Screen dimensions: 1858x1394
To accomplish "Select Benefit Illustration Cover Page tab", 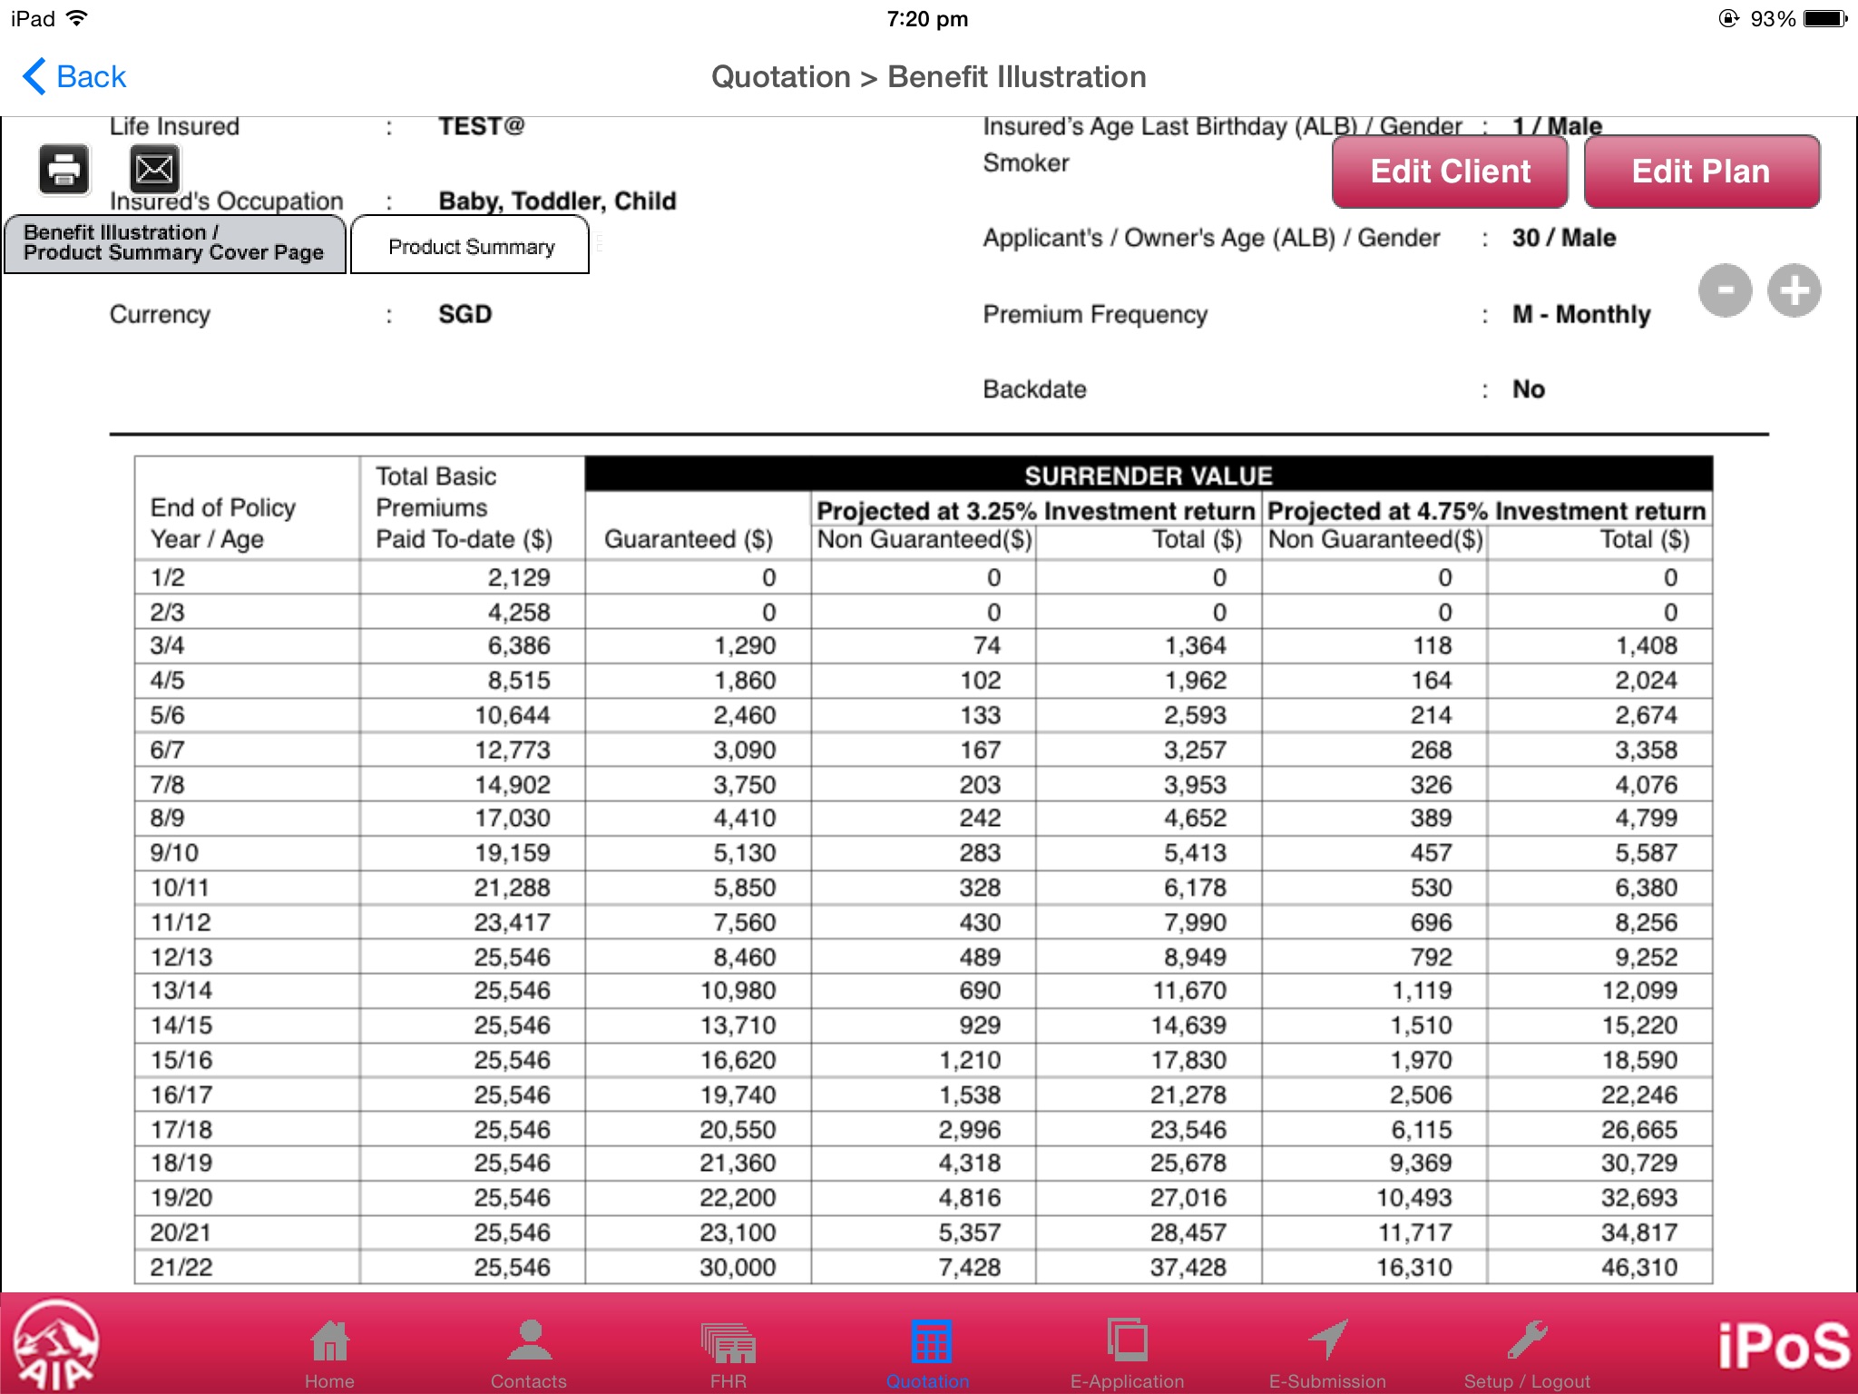I will coord(174,243).
